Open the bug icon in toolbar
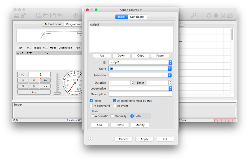Image resolution: width=249 pixels, height=162 pixels. pyautogui.click(x=216, y=15)
